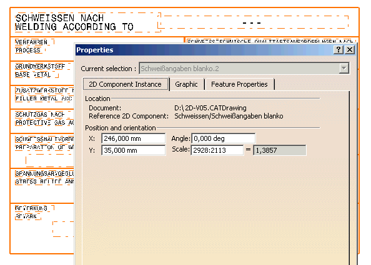Select the ZUSATZWERKSTOFF filler metal cell

44,95
